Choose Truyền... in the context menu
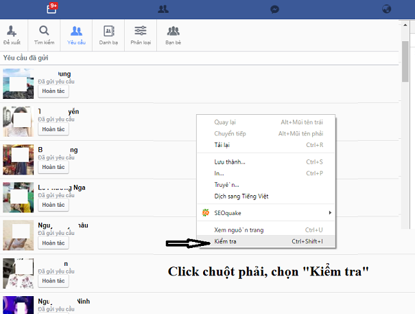The height and width of the screenshot is (314, 415). tap(266, 185)
